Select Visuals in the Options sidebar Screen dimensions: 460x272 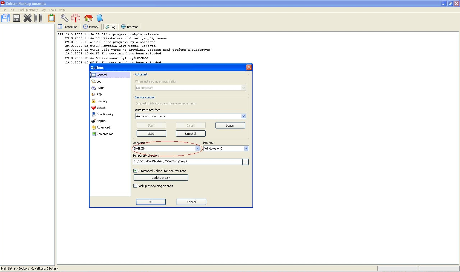[x=110, y=108]
